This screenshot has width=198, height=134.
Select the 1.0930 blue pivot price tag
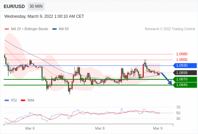185,66
